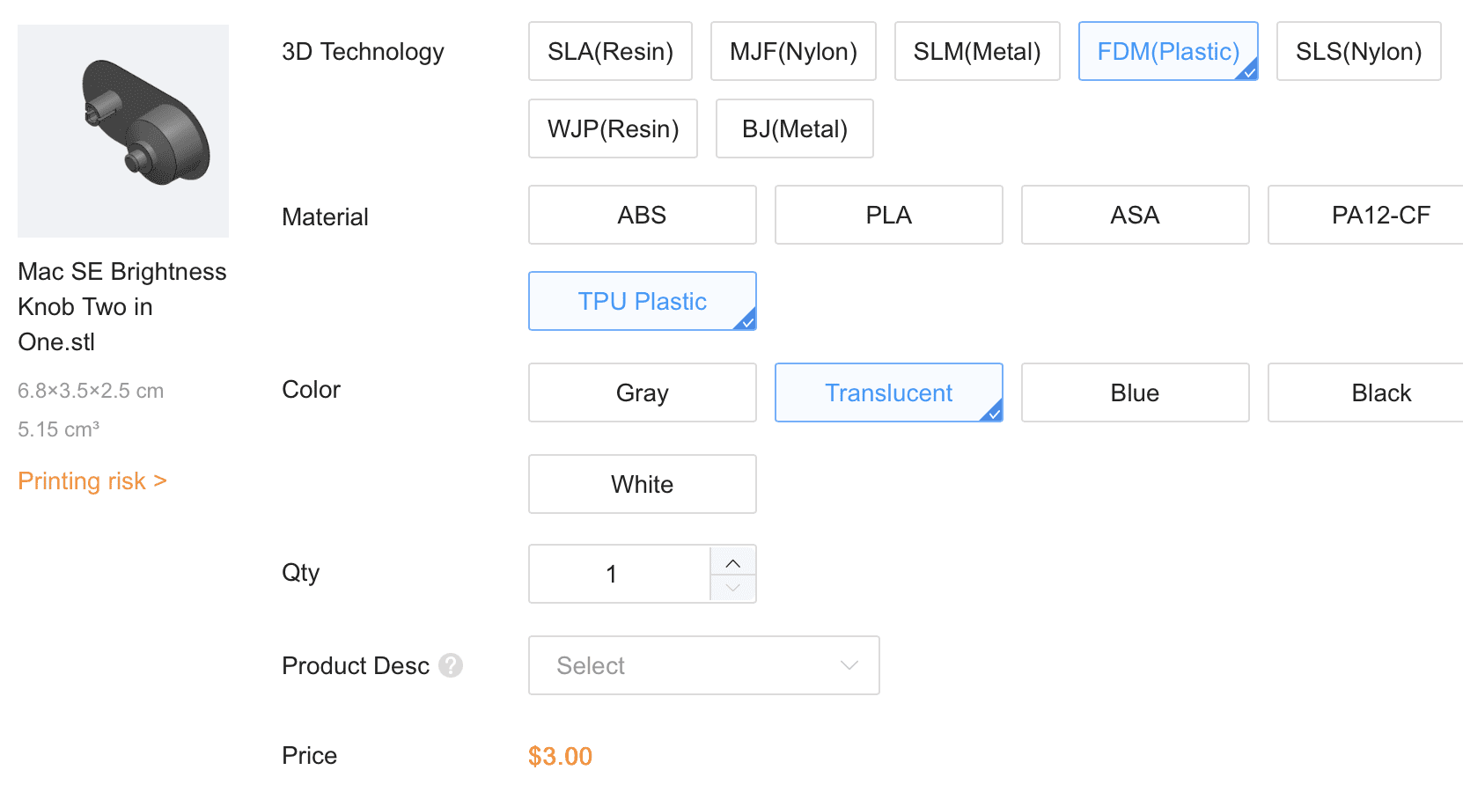Choose MJF(Nylon) printing technology

793,52
